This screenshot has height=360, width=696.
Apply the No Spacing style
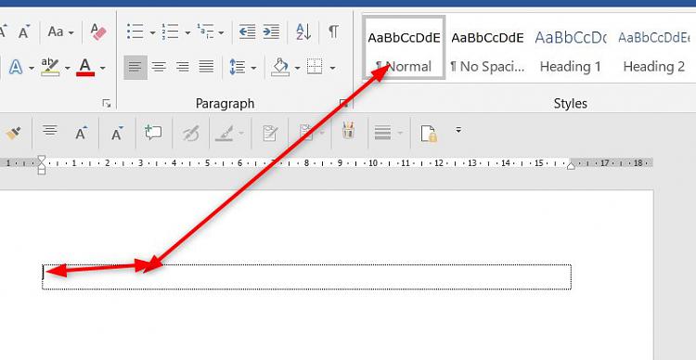pos(487,48)
